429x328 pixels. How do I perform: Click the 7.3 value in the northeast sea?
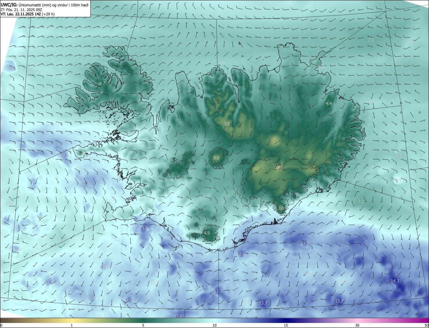[371, 40]
